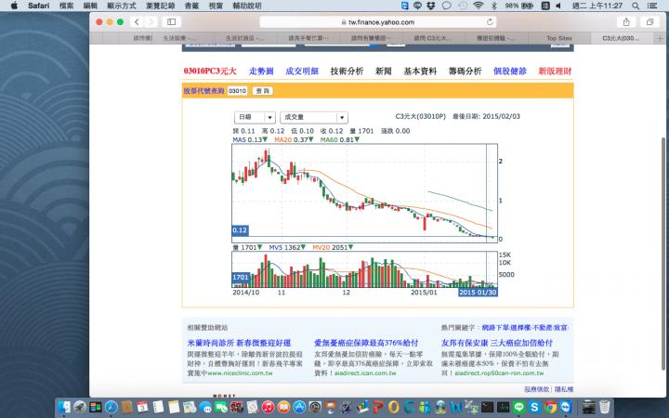This screenshot has width=669, height=418.
Task: Open the 新版理財 link
Action: click(x=555, y=72)
